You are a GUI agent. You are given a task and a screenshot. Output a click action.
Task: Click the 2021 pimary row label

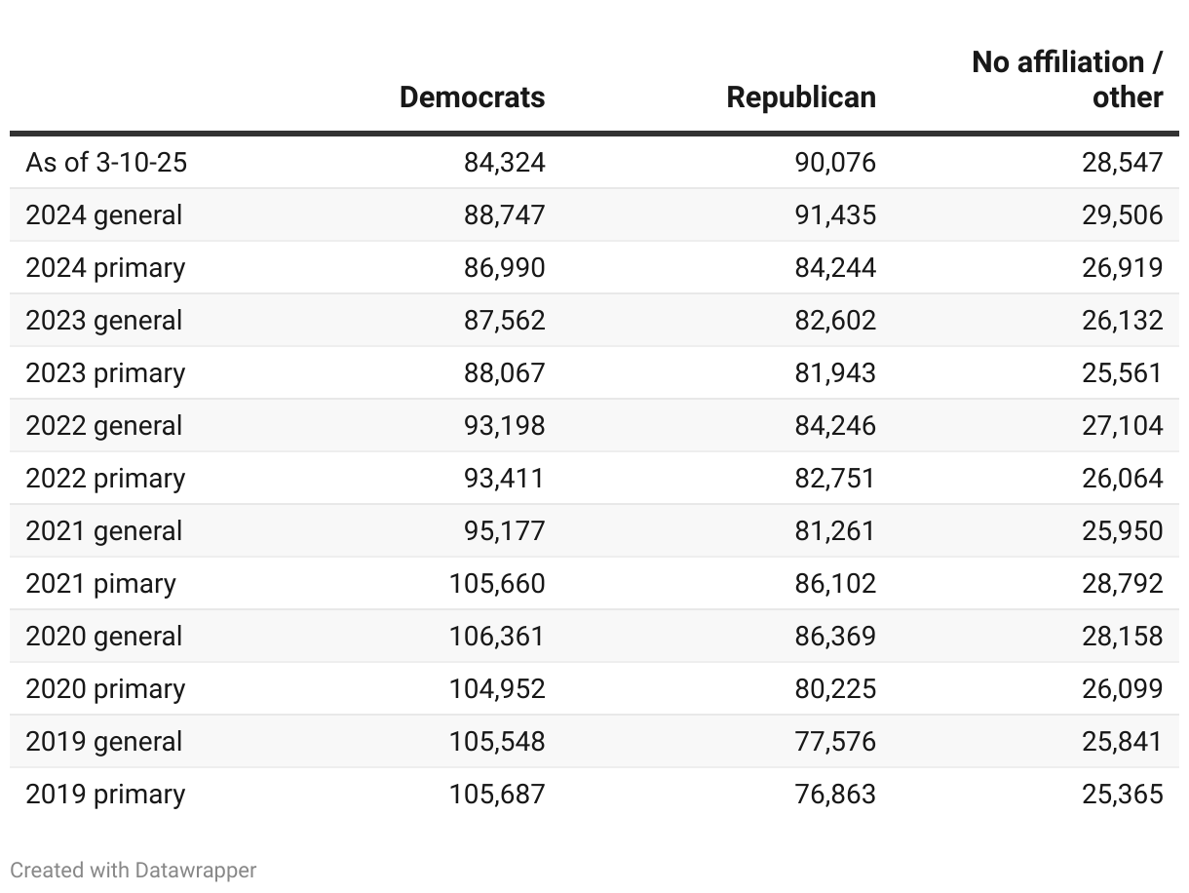coord(100,583)
